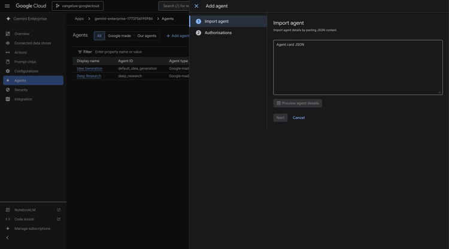Click the Google Cloud logo
The height and width of the screenshot is (249, 449).
(31, 6)
